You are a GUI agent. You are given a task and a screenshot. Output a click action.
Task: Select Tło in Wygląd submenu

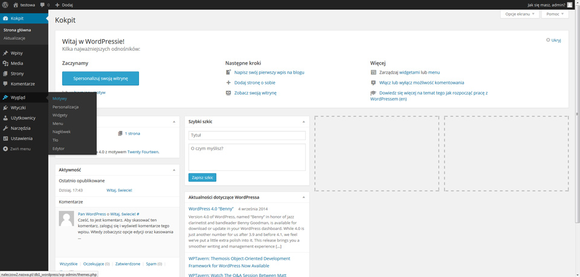tap(55, 141)
